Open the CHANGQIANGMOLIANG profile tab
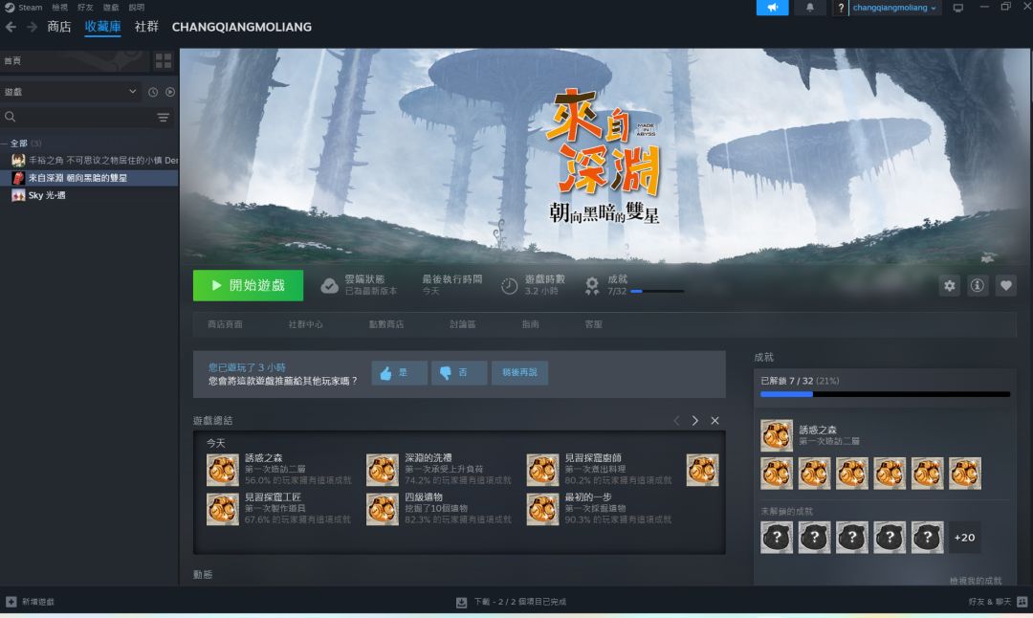Screen dimensions: 1033x618 [242, 27]
